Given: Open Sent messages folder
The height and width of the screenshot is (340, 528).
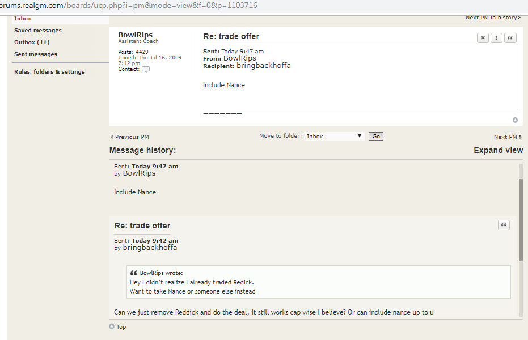Looking at the screenshot, I should pyautogui.click(x=36, y=54).
